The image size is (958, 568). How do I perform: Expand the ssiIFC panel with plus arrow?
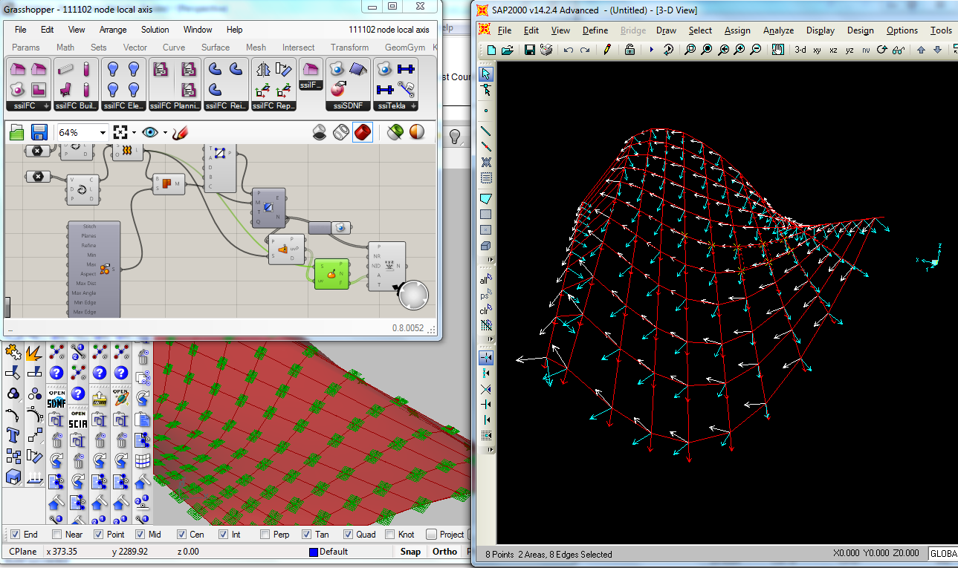click(46, 106)
